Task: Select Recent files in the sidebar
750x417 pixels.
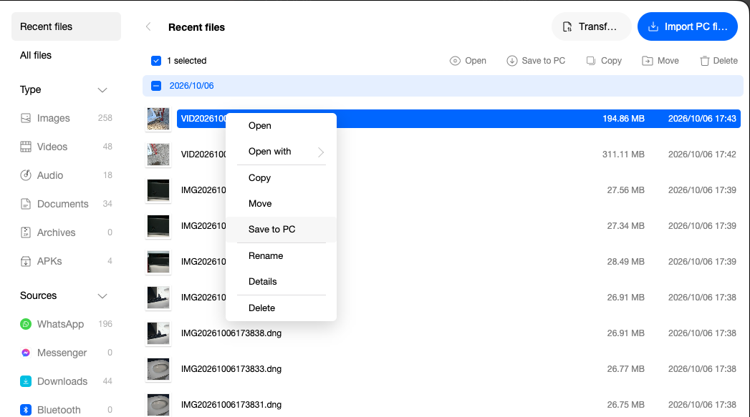Action: [66, 26]
